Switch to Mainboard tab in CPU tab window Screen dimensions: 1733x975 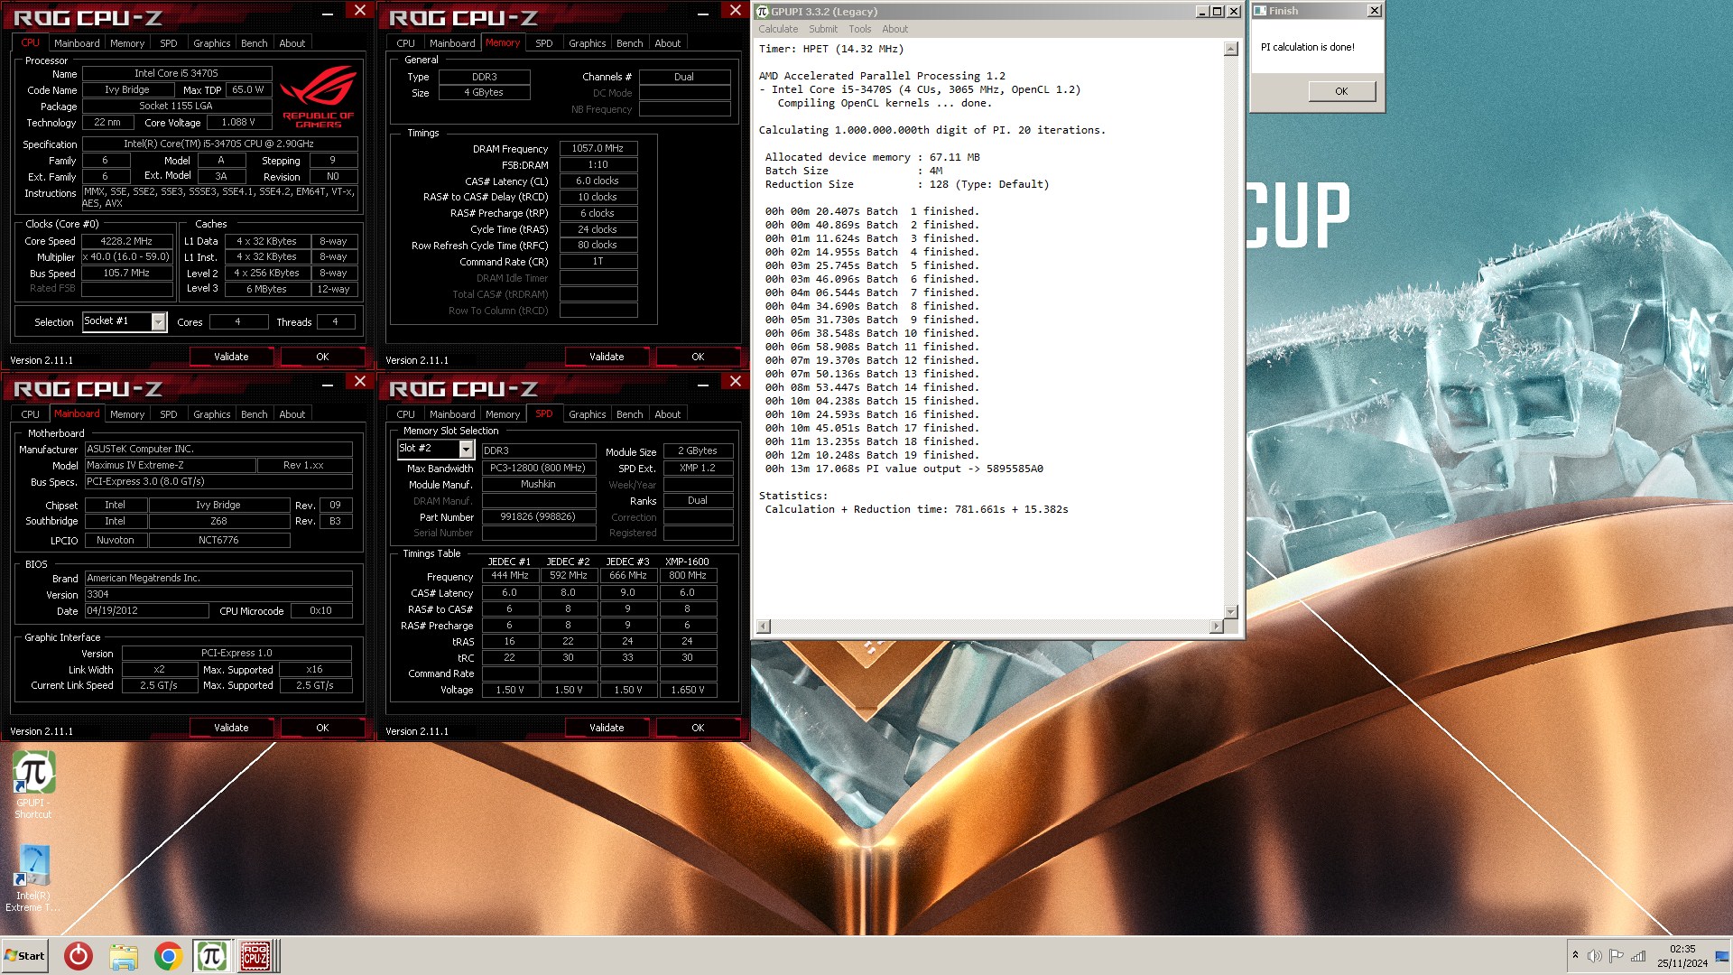77,43
